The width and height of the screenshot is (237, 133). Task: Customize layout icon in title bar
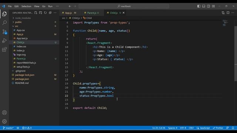[213, 6]
